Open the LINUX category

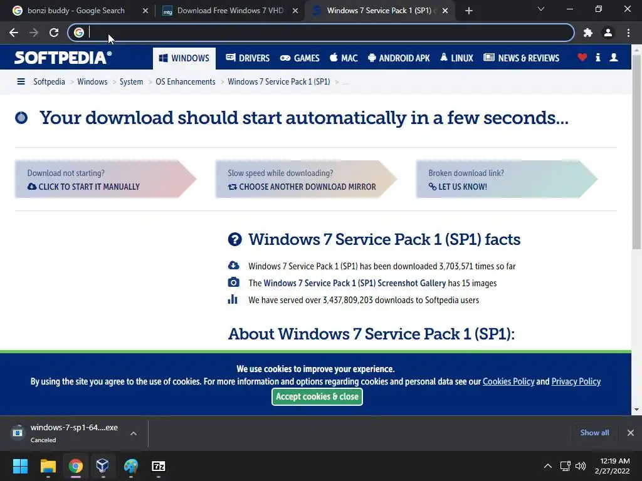tap(456, 58)
